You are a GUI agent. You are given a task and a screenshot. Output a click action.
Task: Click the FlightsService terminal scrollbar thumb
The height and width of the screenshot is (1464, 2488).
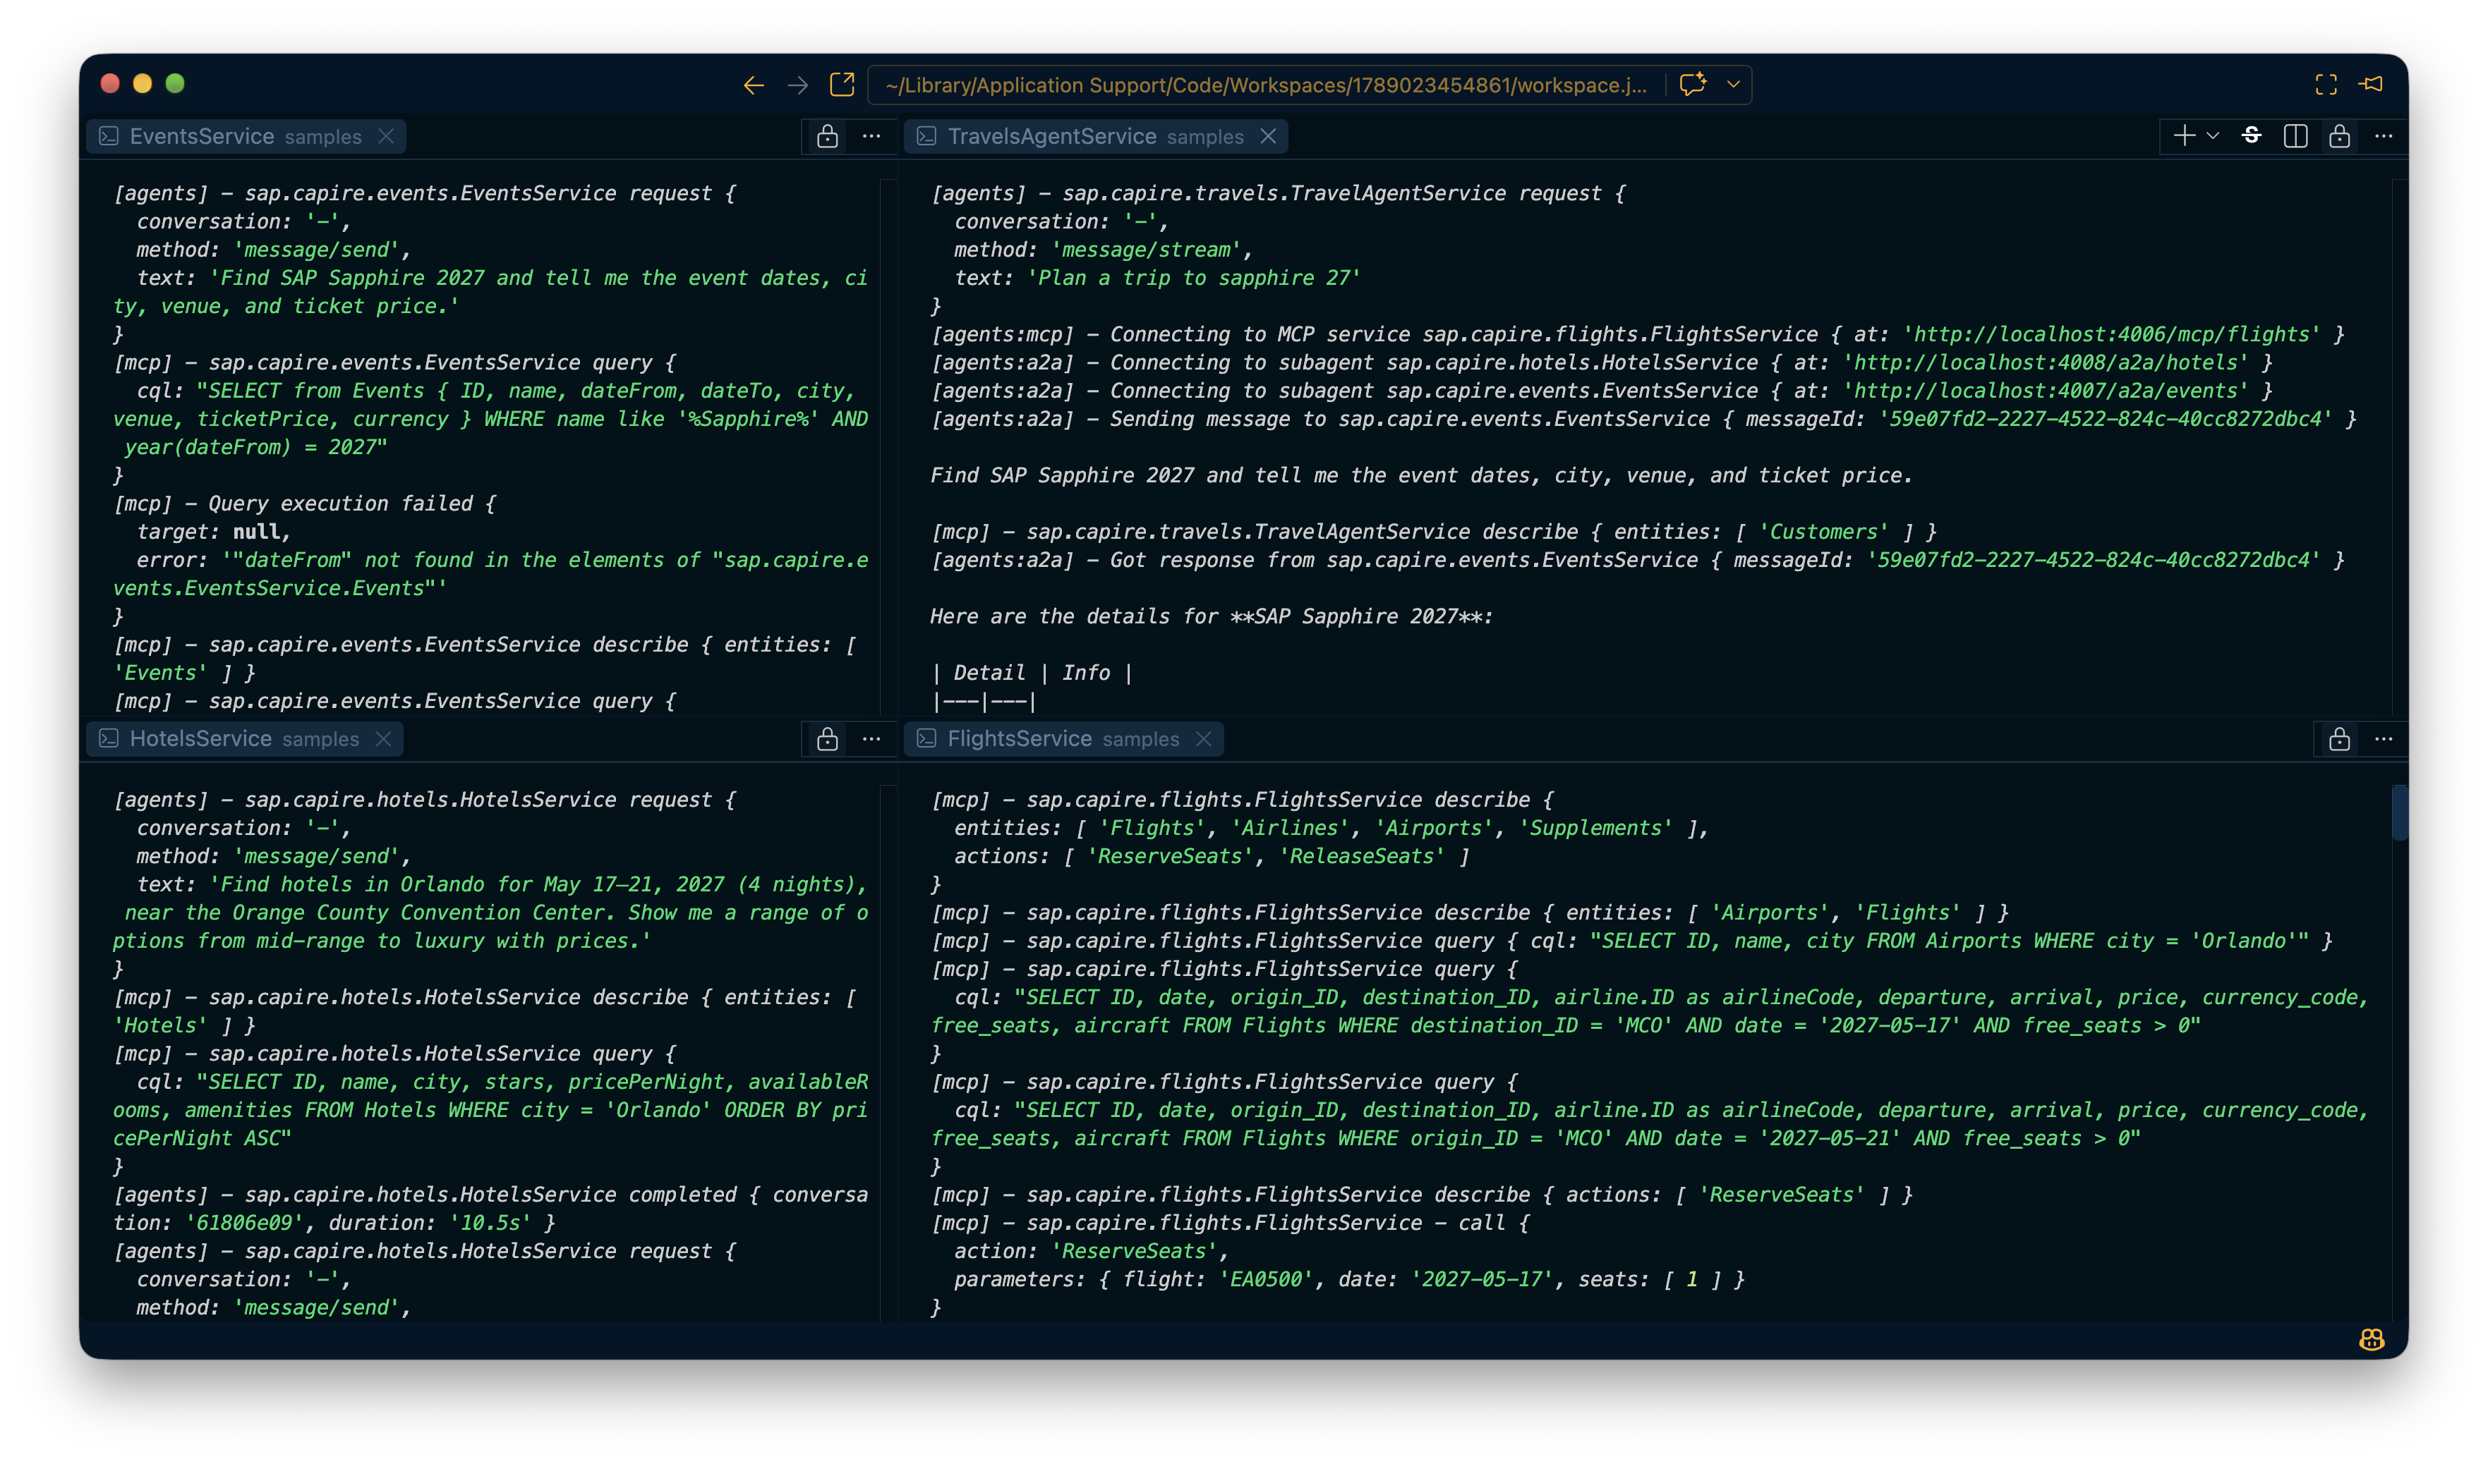pos(2399,812)
